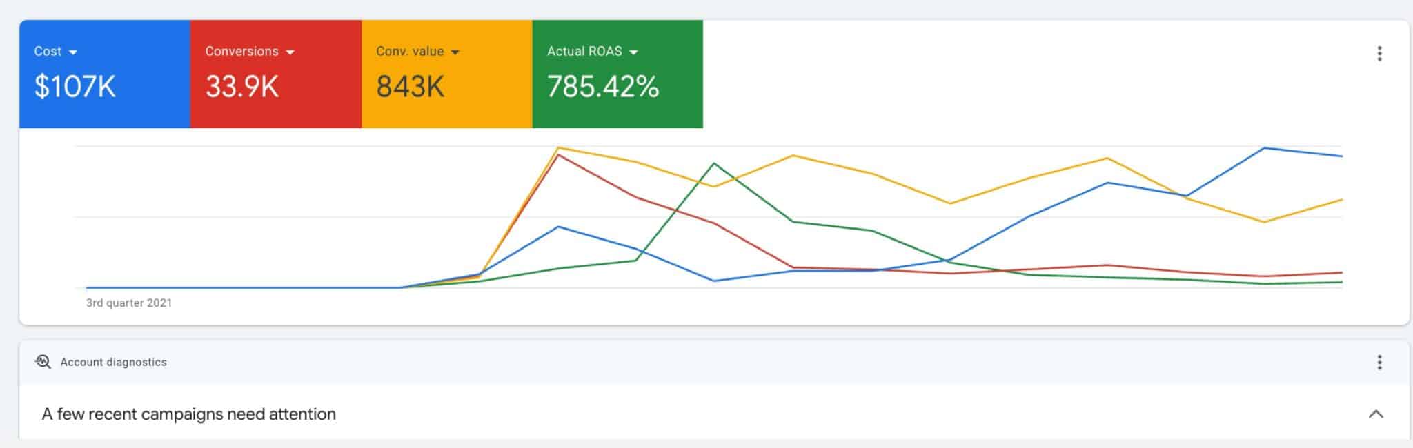Click the red Conversions line's highest peak
1413x448 pixels.
click(x=558, y=155)
